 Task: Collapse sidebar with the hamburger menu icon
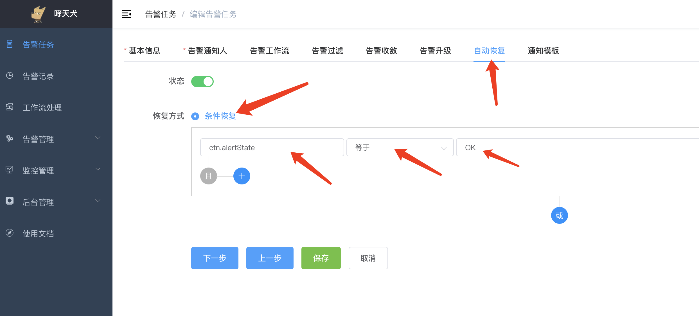click(127, 14)
